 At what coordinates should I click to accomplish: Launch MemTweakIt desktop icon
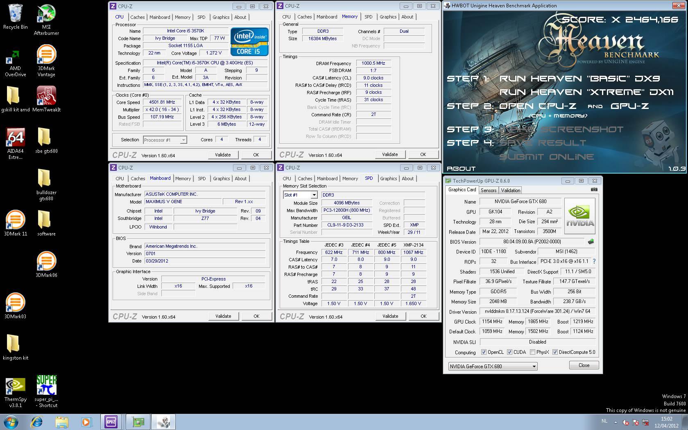click(46, 99)
